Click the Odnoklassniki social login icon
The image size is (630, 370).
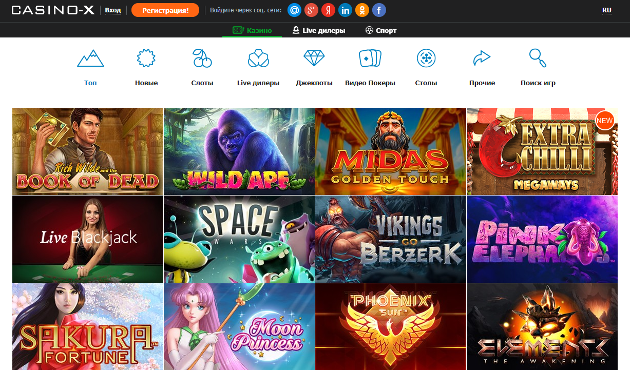coord(362,10)
